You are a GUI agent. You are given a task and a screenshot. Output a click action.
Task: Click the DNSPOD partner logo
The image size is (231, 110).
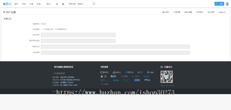[116, 80]
